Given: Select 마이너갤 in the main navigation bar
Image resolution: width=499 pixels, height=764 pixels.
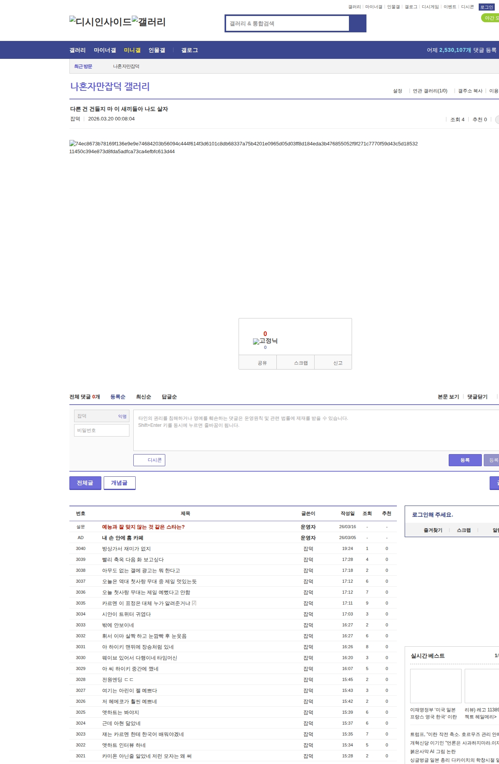Looking at the screenshot, I should tap(105, 50).
